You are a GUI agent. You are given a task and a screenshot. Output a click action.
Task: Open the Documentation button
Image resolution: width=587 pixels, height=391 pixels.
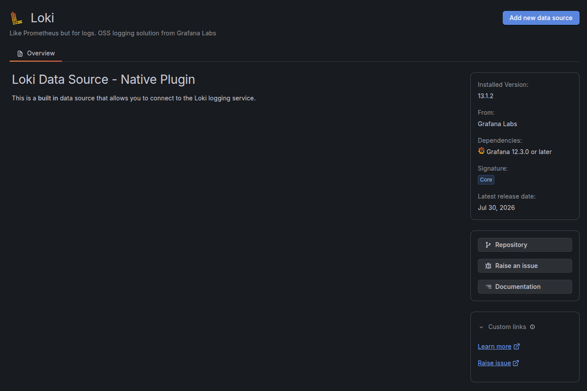(525, 287)
